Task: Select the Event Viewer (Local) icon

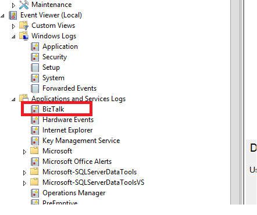Action: [13, 15]
